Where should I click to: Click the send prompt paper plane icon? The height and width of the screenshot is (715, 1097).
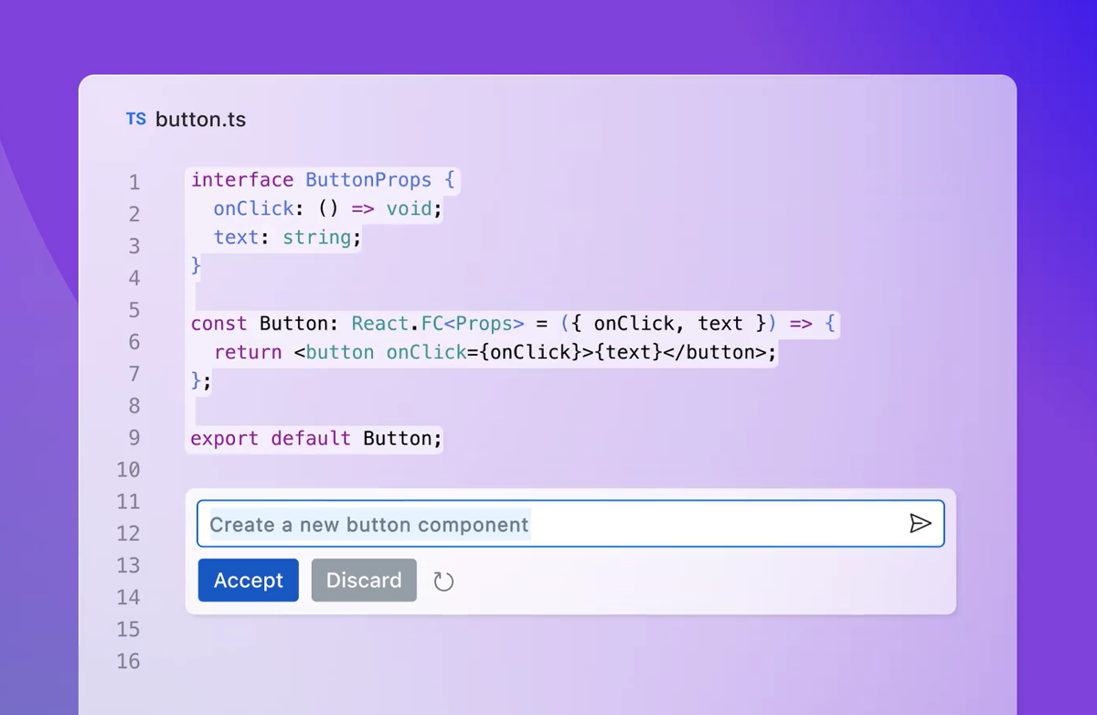(x=921, y=524)
